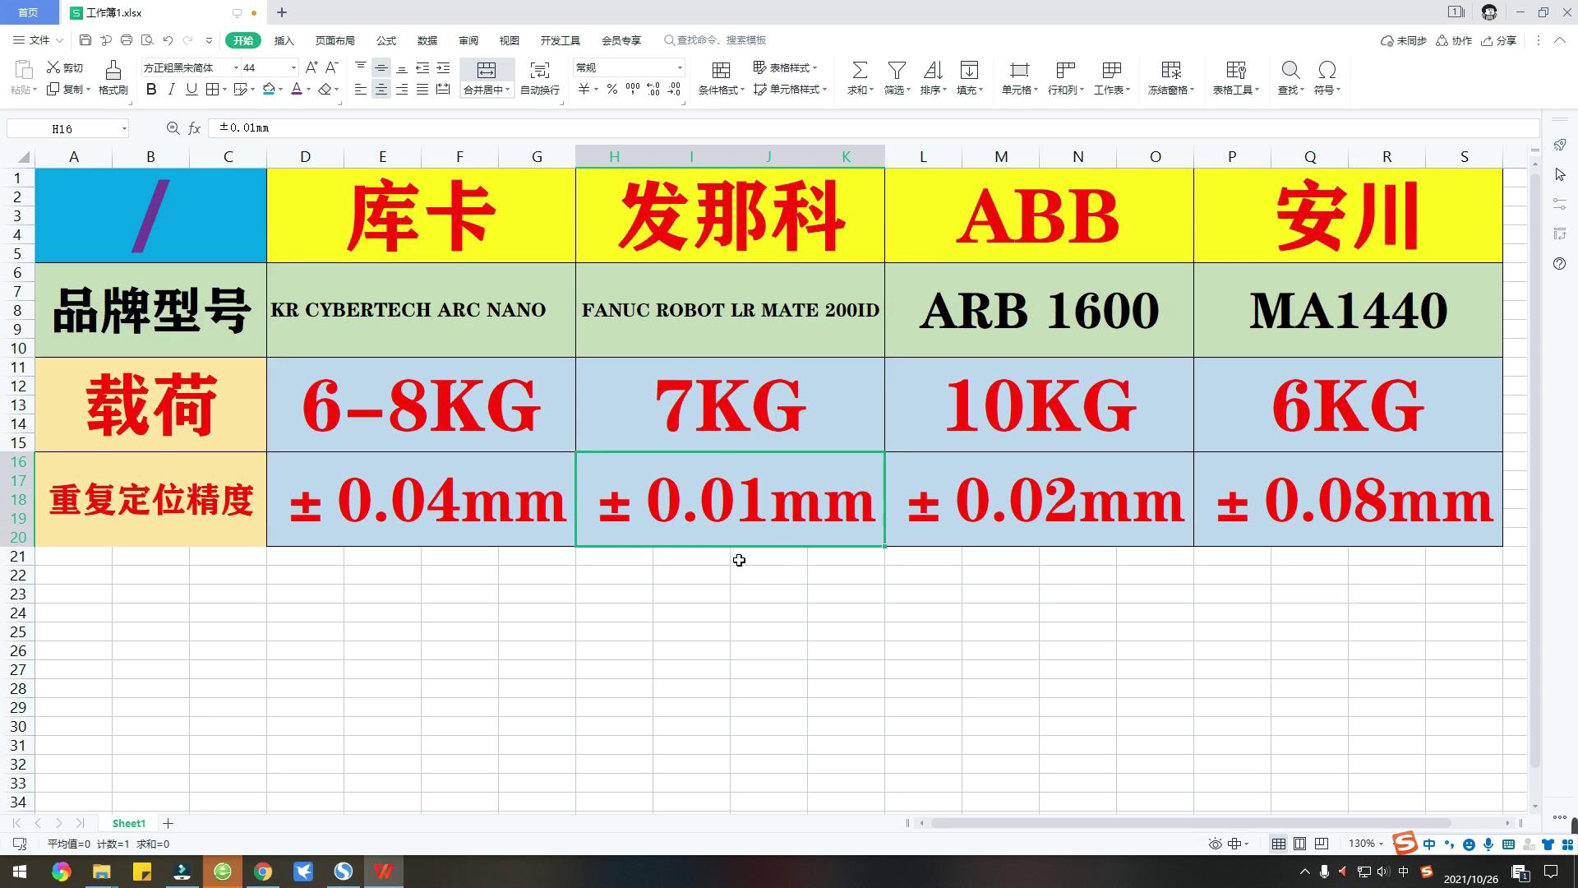Open the 公式 (Formulas) tab

point(386,40)
